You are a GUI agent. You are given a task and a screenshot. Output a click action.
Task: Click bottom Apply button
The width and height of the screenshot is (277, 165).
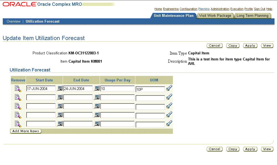tap(250, 149)
